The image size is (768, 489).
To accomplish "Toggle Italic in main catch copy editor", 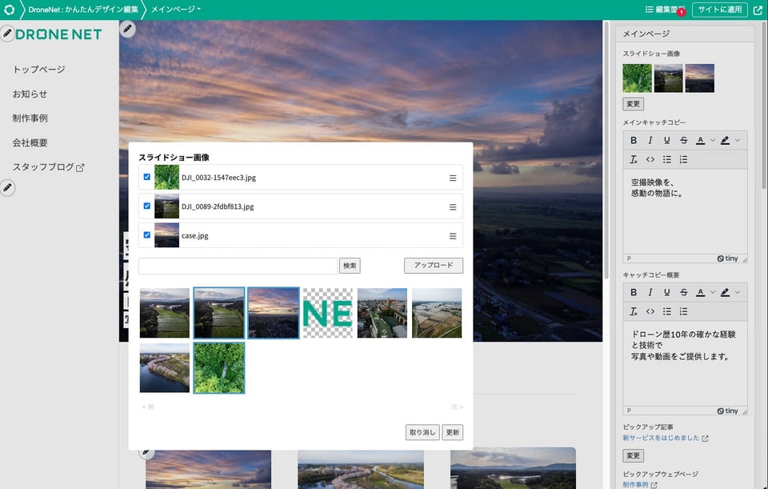I will tap(650, 141).
